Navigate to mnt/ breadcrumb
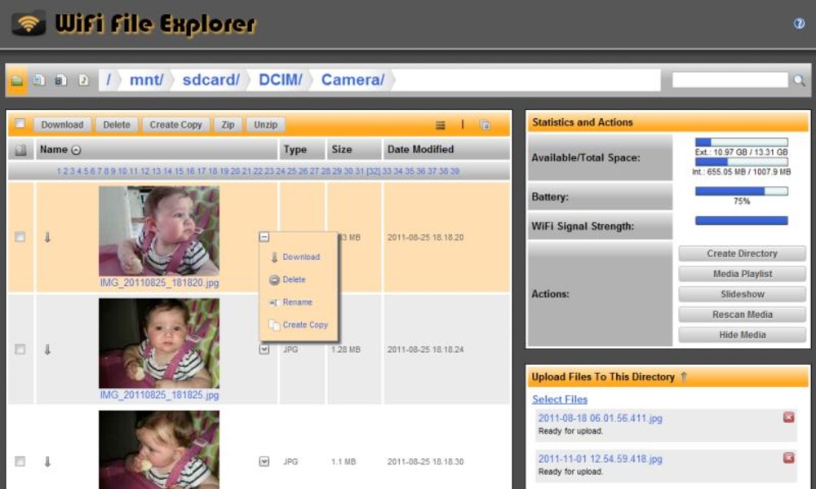 146,80
